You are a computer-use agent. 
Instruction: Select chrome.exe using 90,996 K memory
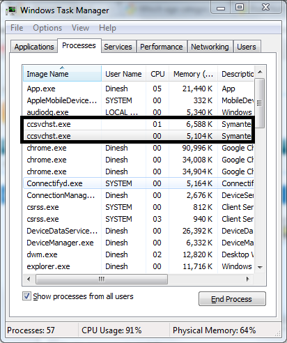139,148
